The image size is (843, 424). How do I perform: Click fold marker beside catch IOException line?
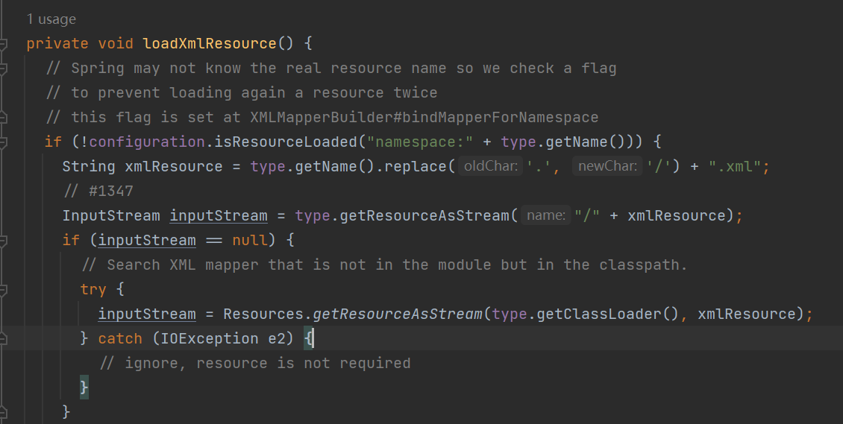tap(3, 339)
